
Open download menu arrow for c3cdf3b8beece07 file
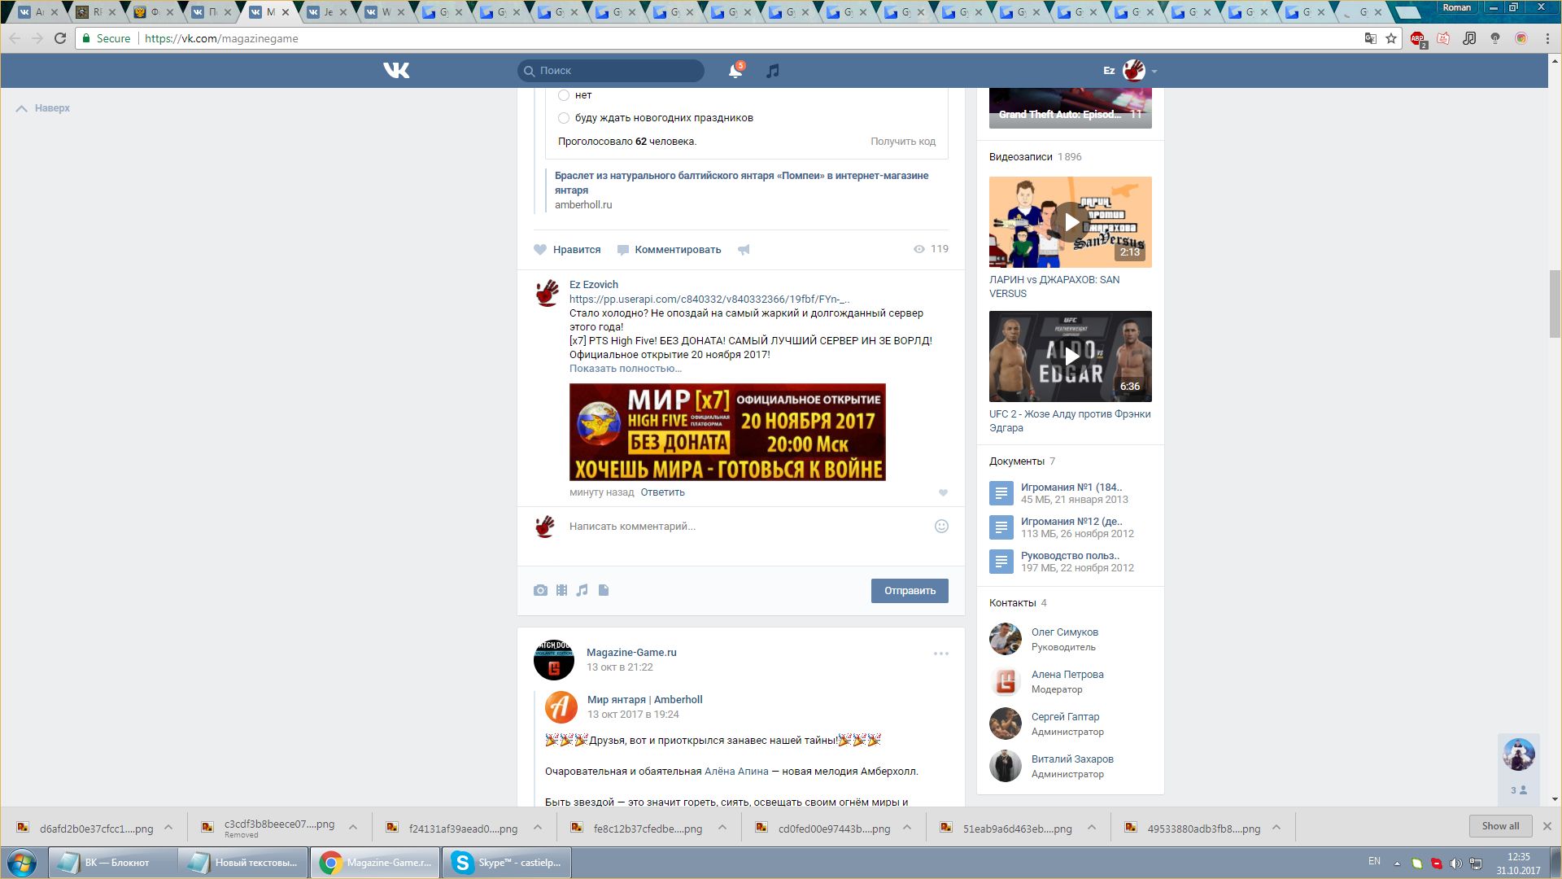[x=353, y=828]
